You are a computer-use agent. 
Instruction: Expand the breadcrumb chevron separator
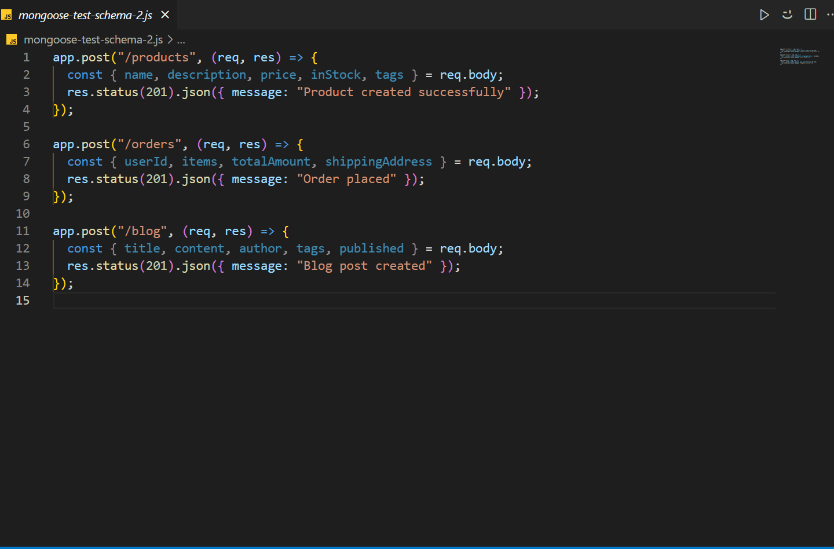click(170, 39)
